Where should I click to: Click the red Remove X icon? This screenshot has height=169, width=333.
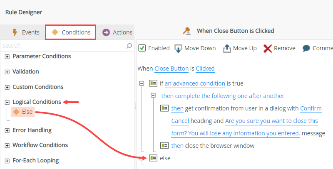tap(268, 48)
